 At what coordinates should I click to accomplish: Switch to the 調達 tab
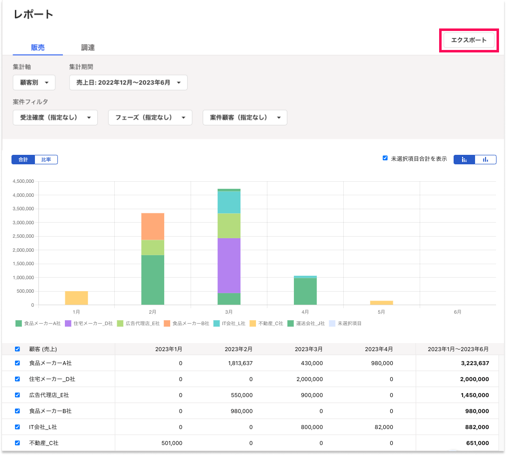(88, 47)
